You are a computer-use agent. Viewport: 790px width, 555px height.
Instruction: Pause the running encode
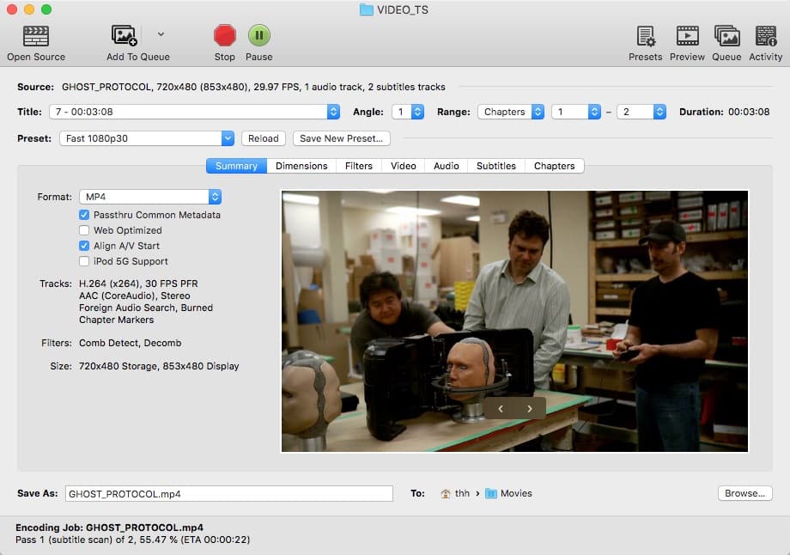tap(258, 36)
